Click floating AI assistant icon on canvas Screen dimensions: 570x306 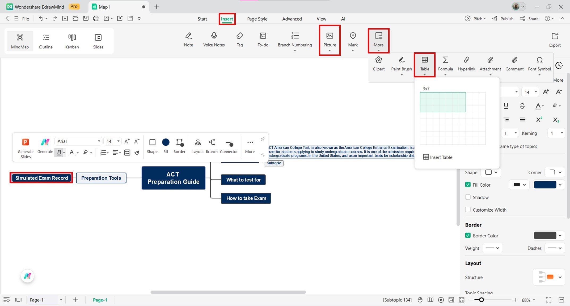point(27,276)
